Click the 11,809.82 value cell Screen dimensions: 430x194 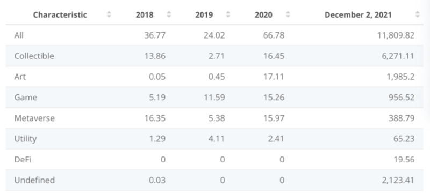pyautogui.click(x=396, y=35)
